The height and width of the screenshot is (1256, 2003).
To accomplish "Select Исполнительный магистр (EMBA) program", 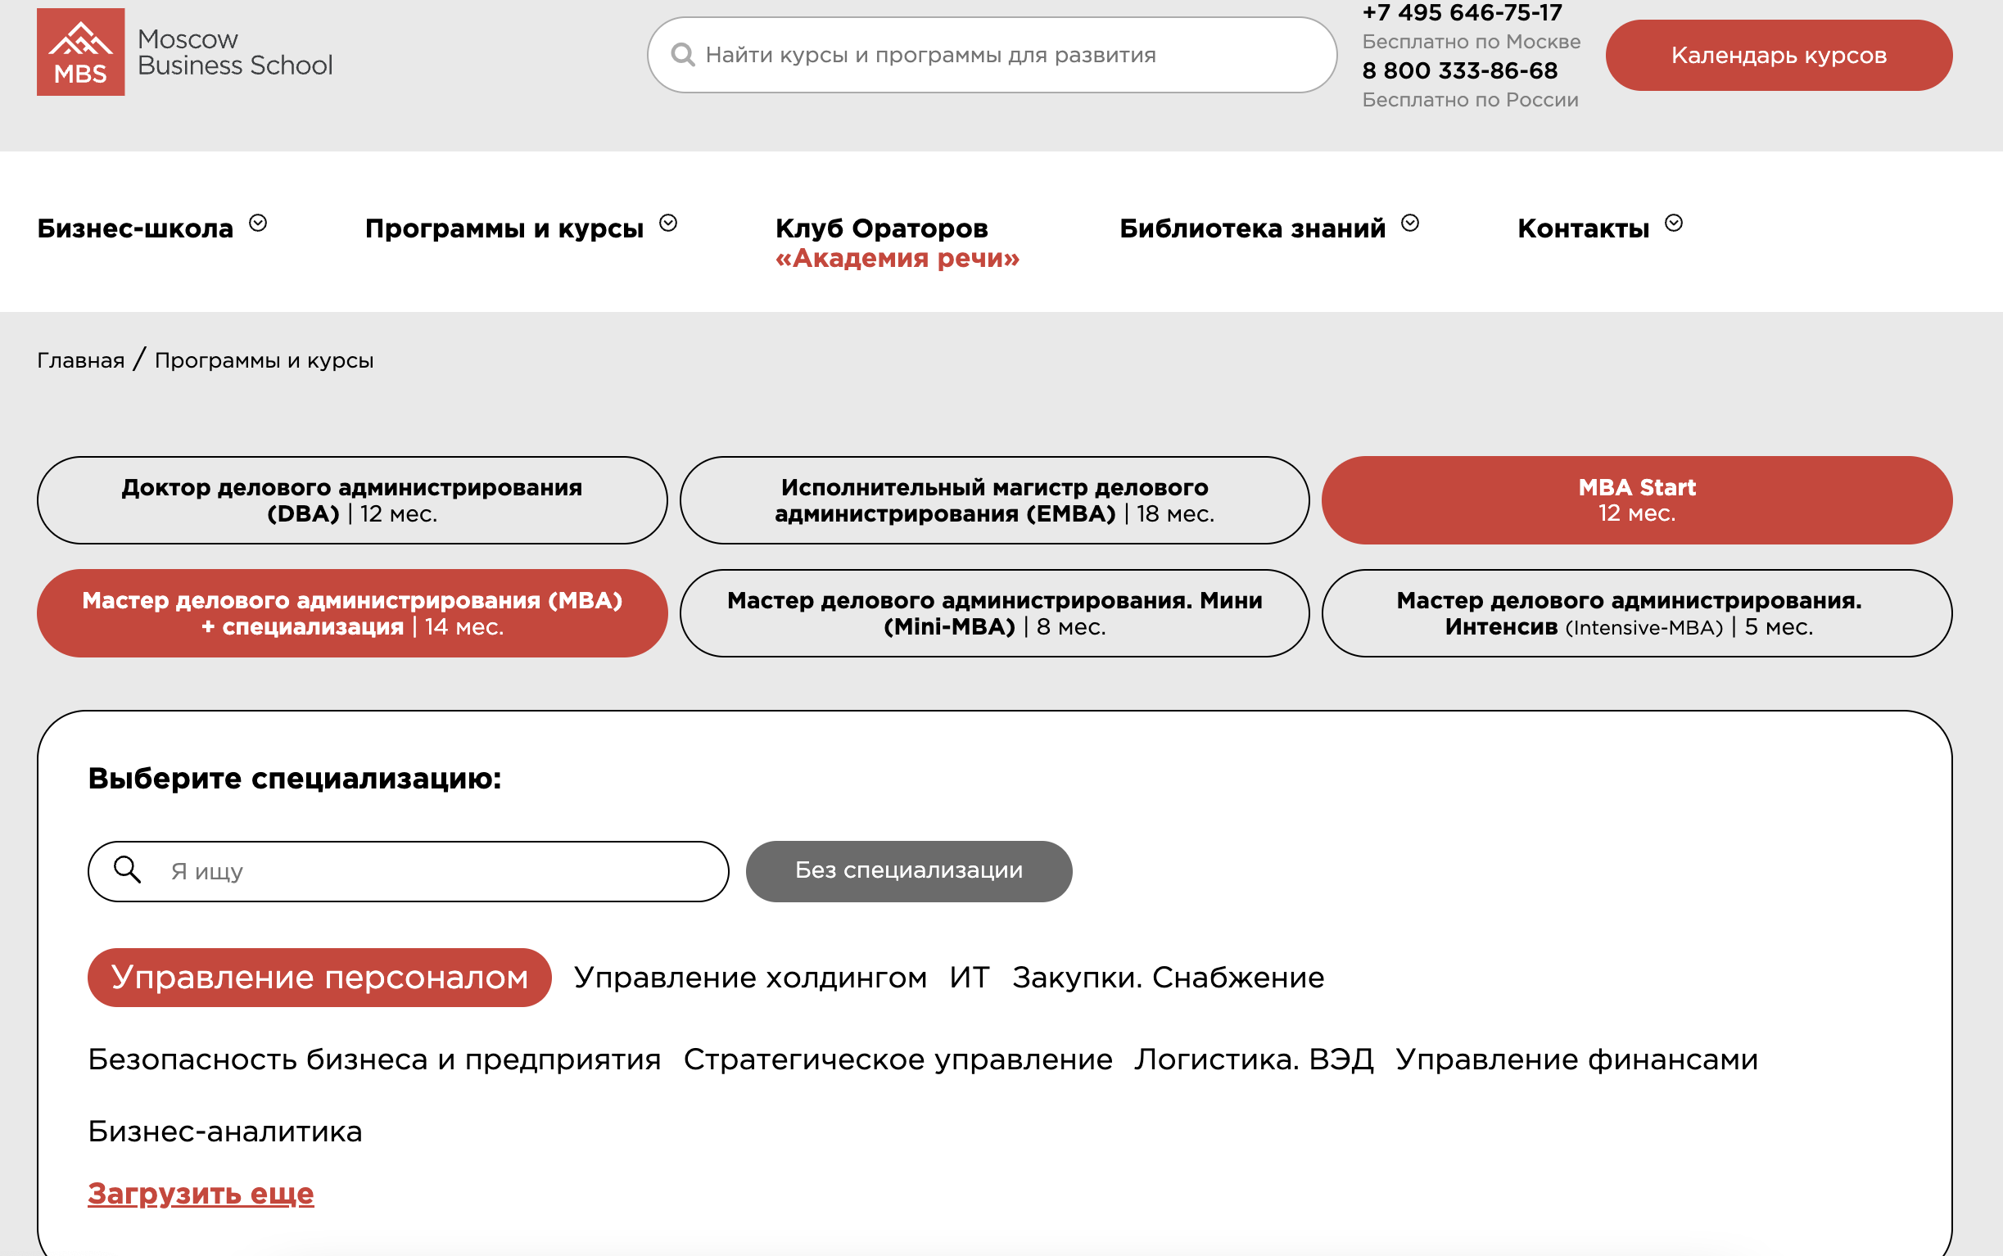I will coord(993,500).
